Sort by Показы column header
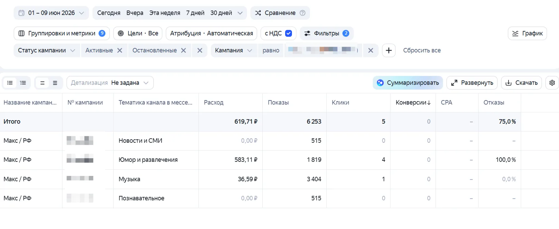 (278, 103)
